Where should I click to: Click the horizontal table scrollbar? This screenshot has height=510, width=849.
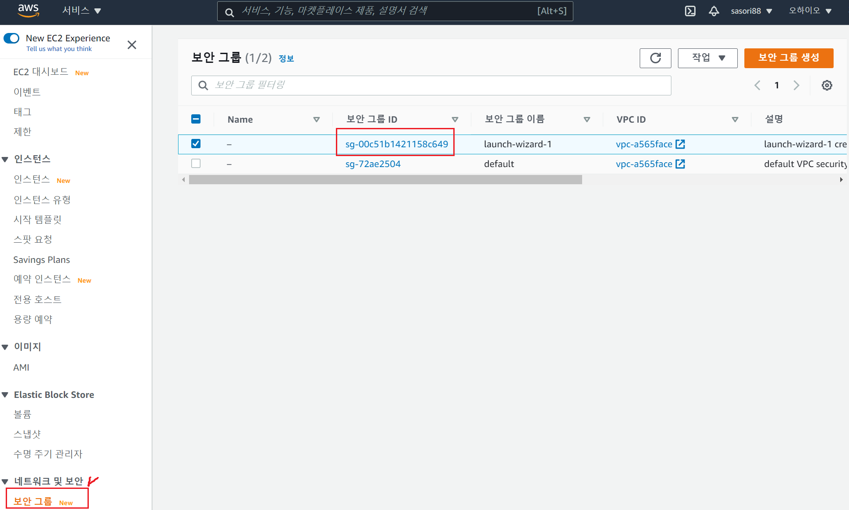pyautogui.click(x=385, y=180)
